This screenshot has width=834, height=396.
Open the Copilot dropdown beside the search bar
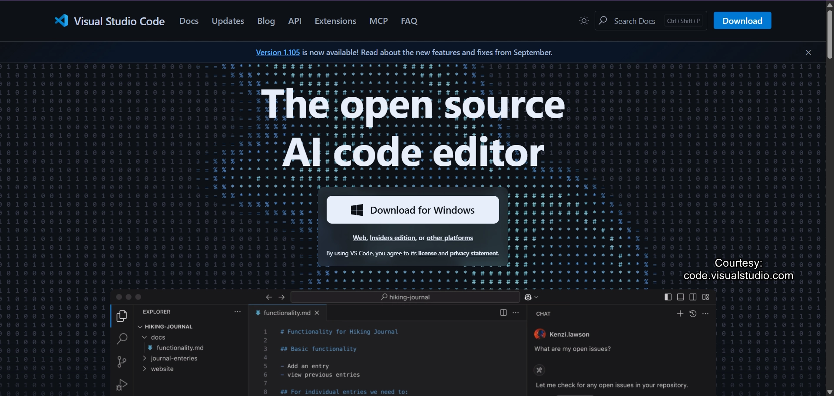[x=531, y=297]
